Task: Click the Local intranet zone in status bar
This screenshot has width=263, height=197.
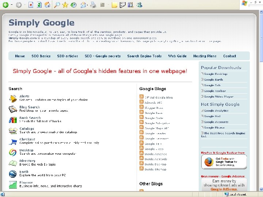Action: tap(236, 194)
